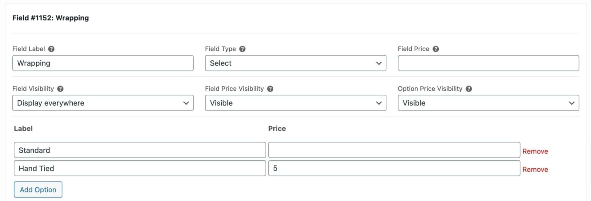Click the Field Label input containing Wrapping
Screen dimensions: 591x201
pyautogui.click(x=103, y=63)
